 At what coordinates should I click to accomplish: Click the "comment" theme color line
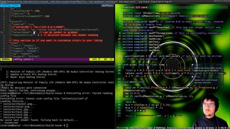coord(26,49)
